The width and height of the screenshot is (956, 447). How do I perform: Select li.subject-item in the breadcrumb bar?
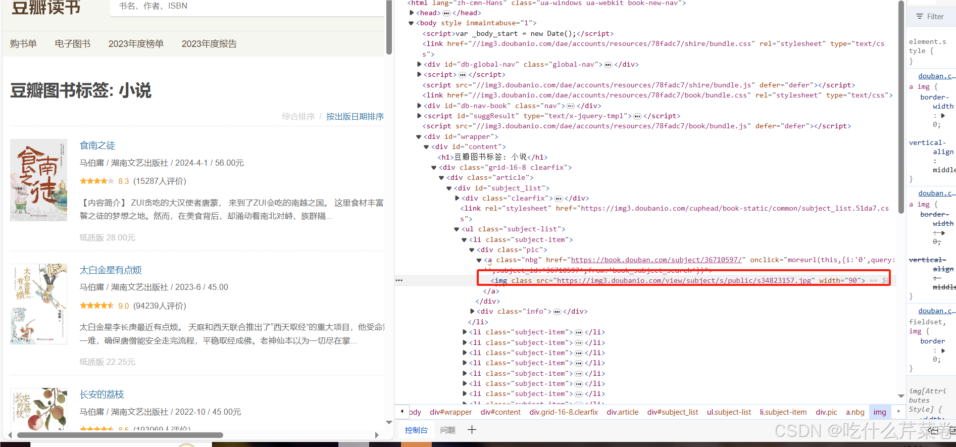coord(783,412)
